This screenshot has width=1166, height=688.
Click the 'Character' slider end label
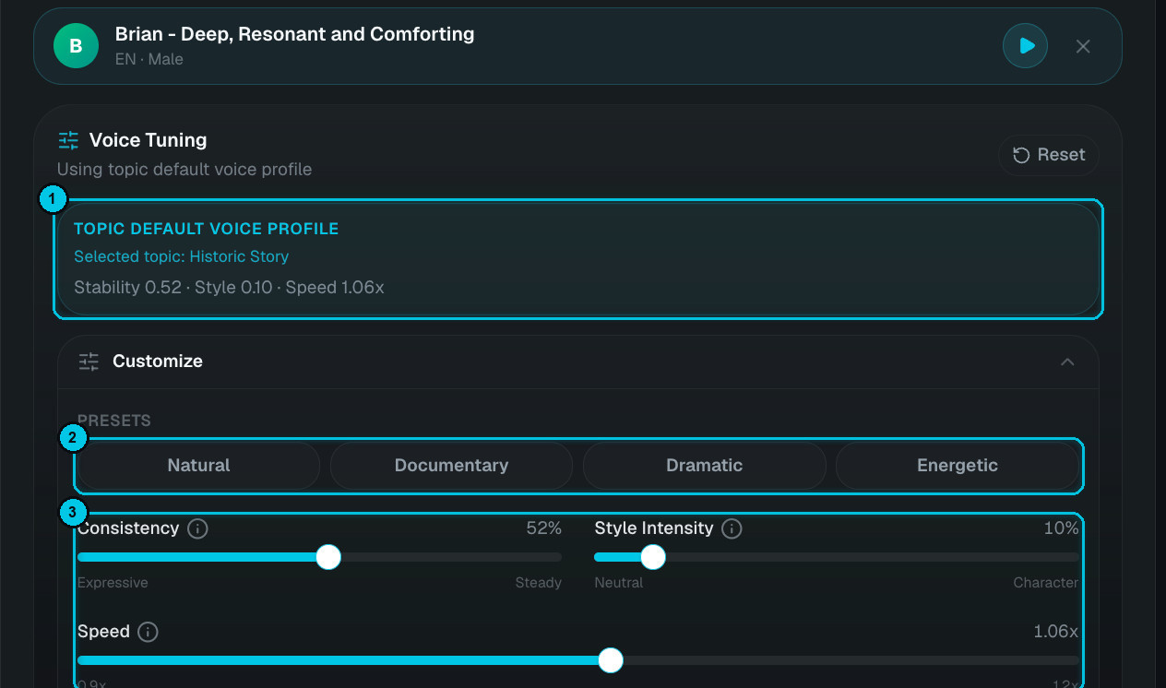1046,583
